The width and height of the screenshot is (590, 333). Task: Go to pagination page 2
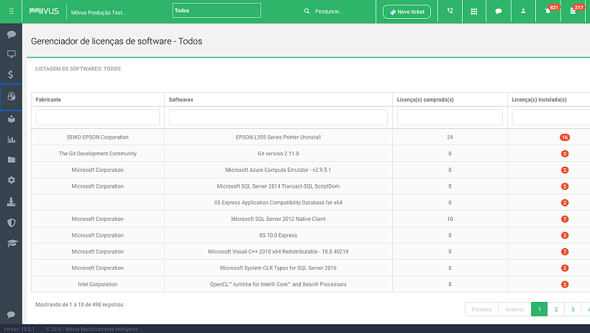(556, 309)
